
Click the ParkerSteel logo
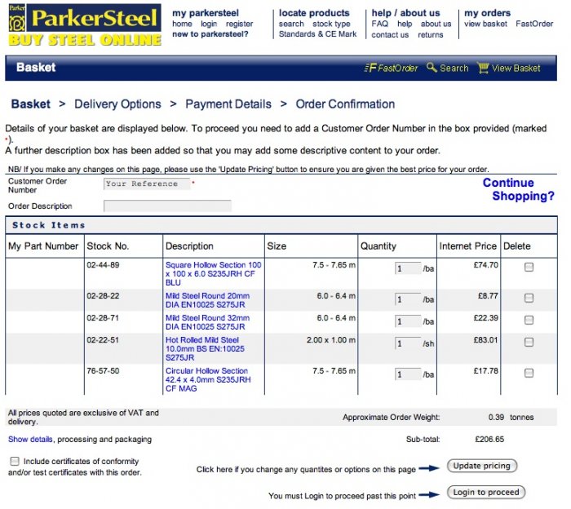(85, 25)
